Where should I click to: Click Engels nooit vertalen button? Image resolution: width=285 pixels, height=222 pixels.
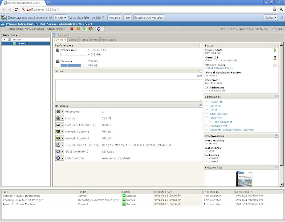149,17
